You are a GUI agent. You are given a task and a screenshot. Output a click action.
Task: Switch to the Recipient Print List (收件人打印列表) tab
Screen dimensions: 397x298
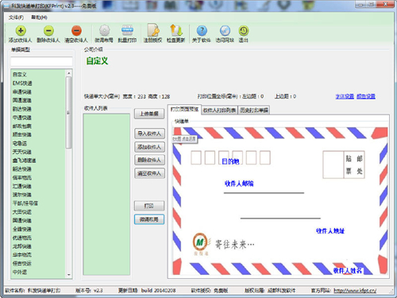219,110
